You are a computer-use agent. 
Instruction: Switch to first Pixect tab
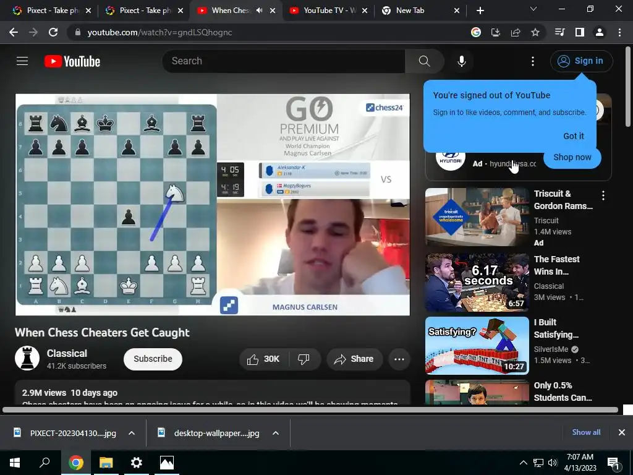point(51,11)
